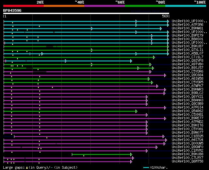Click the ~60% legend label text
Image resolution: width=209 pixels, height=170 pixels.
120,2
